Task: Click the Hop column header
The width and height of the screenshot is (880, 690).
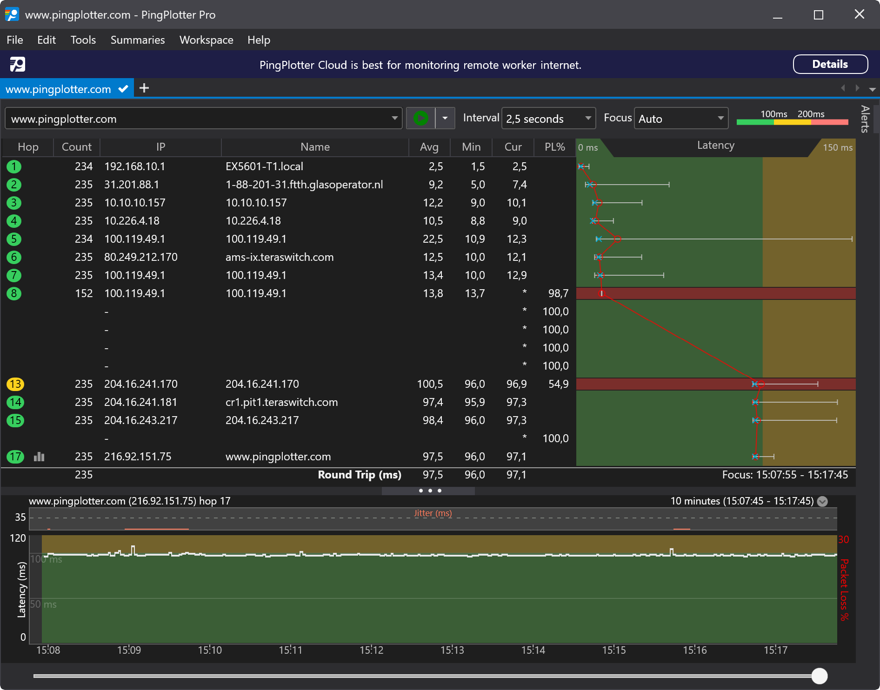Action: 28,147
